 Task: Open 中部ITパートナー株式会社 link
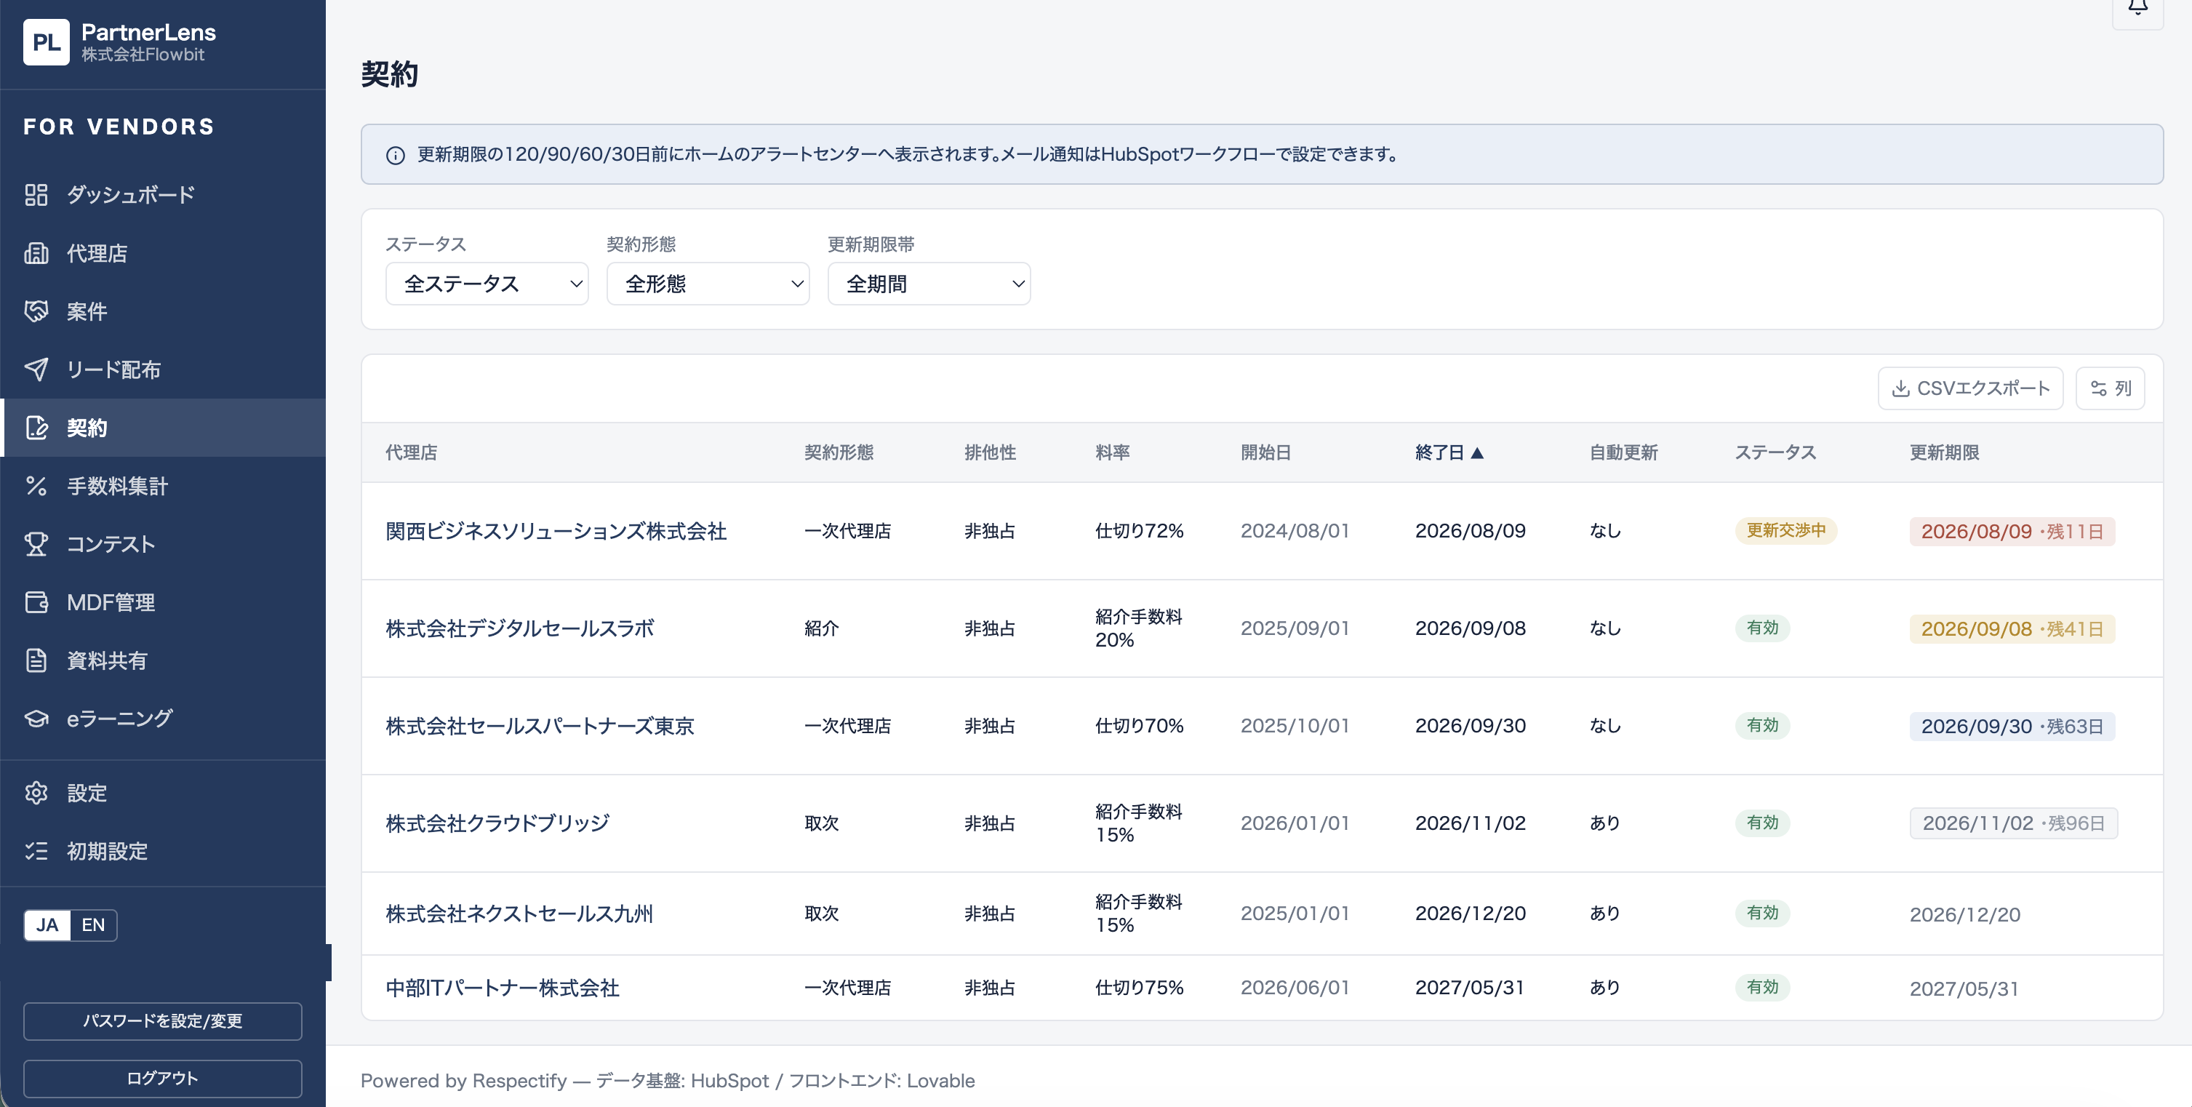502,988
